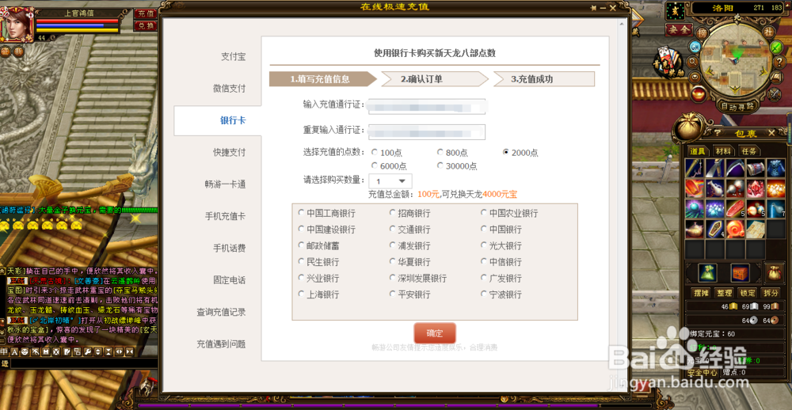Click the gold ingot shop icon
Screen dimensions: 792x410
(699, 94)
